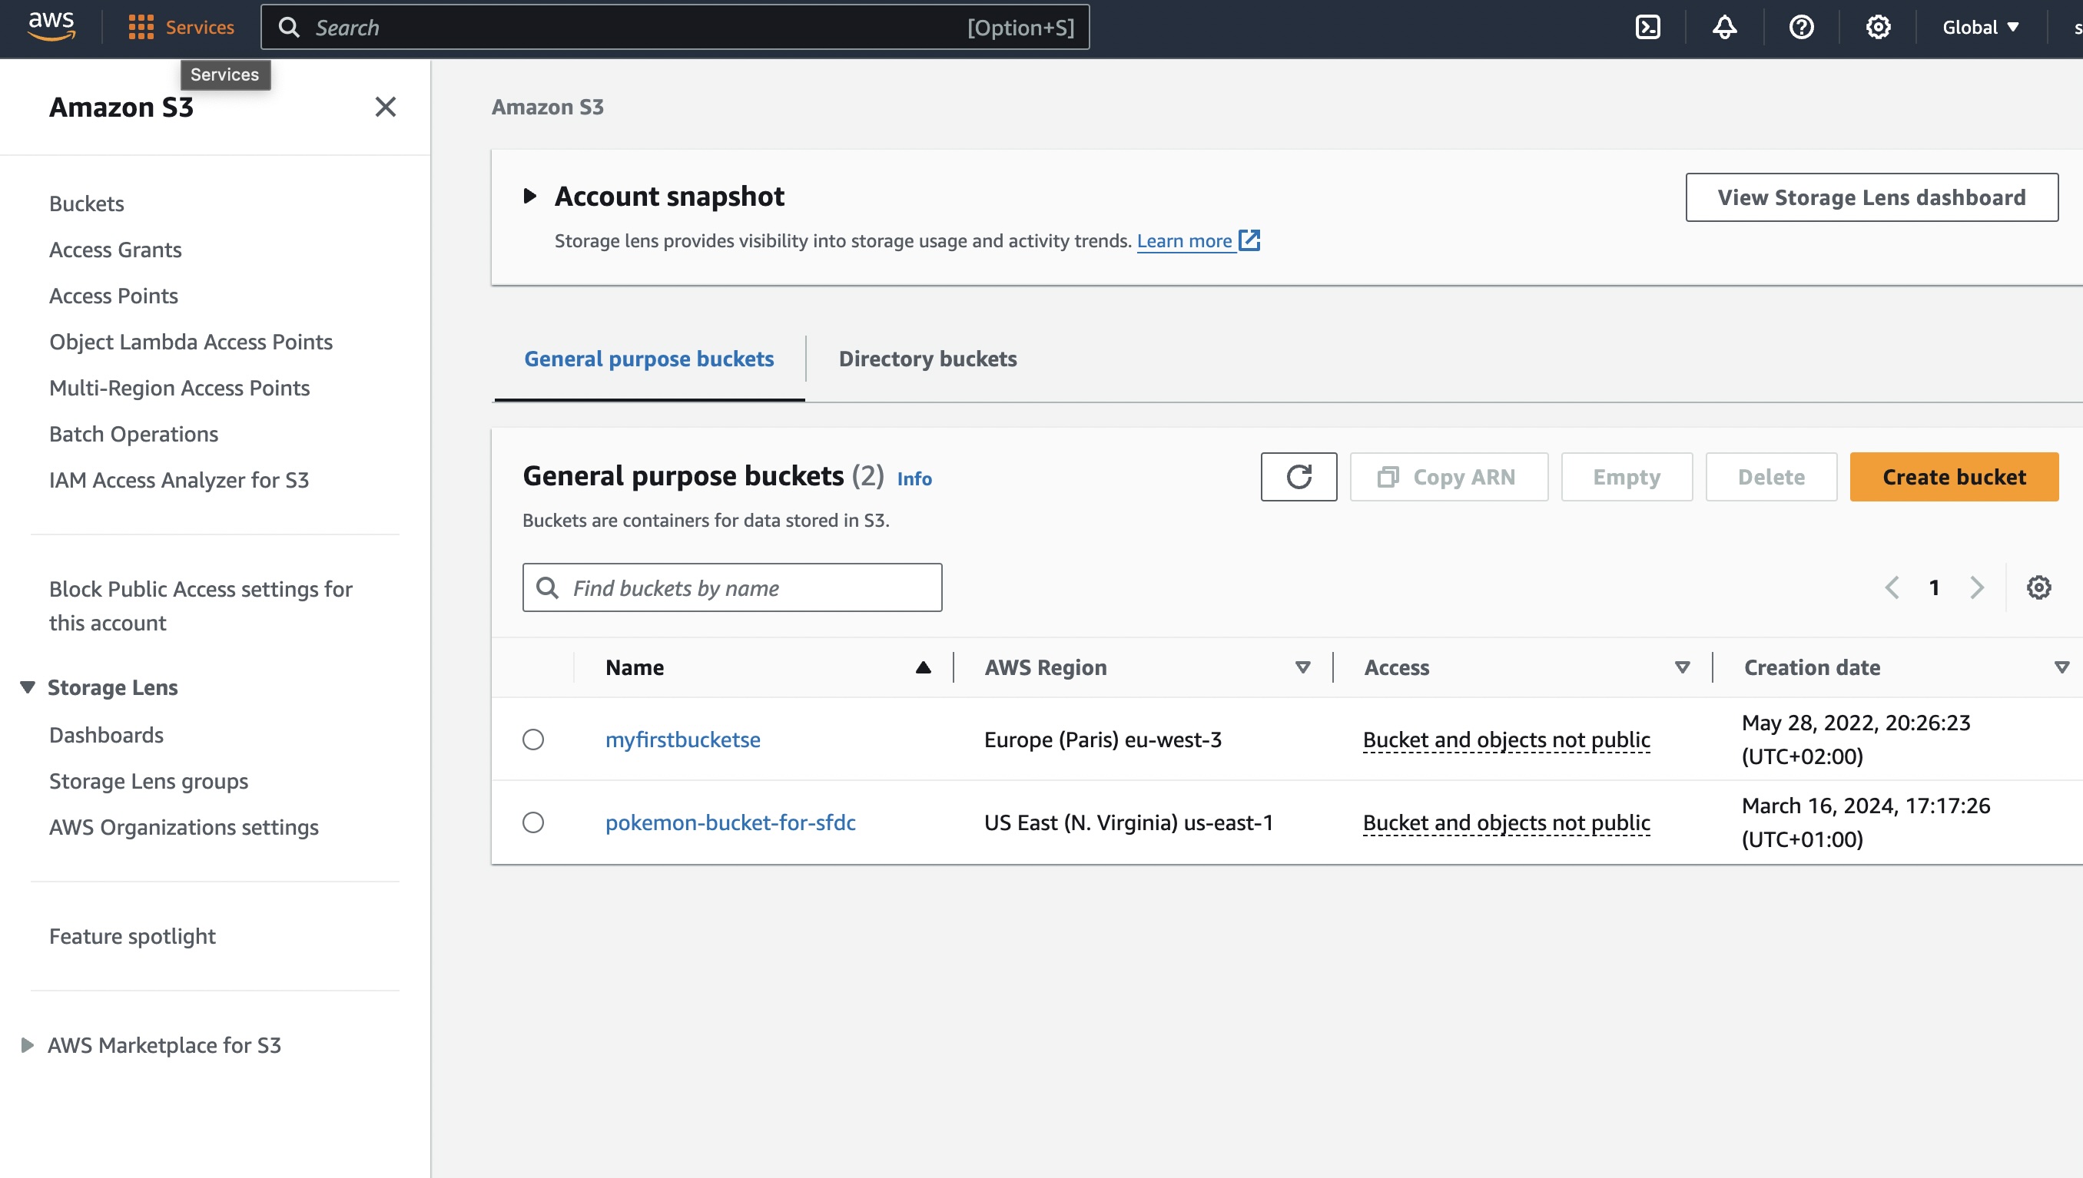Click the Learn more link
Image resolution: width=2083 pixels, height=1178 pixels.
[1184, 240]
